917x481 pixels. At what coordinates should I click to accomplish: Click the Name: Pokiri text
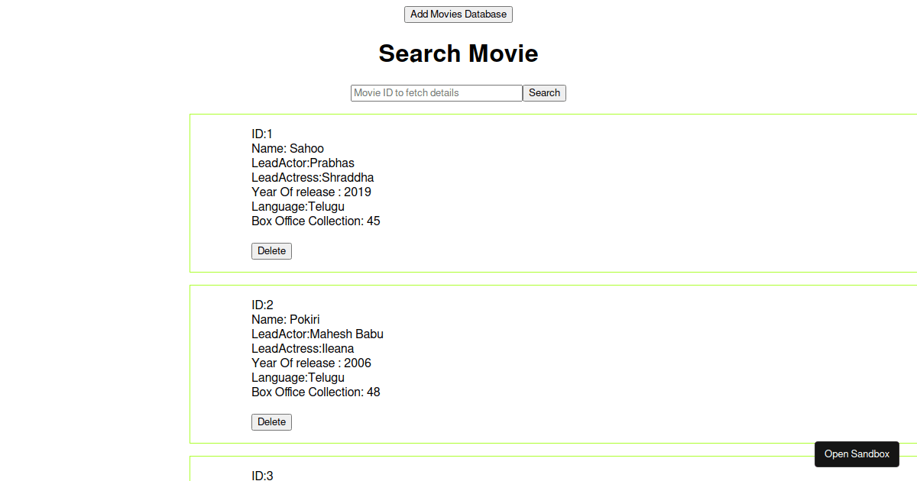click(x=286, y=320)
